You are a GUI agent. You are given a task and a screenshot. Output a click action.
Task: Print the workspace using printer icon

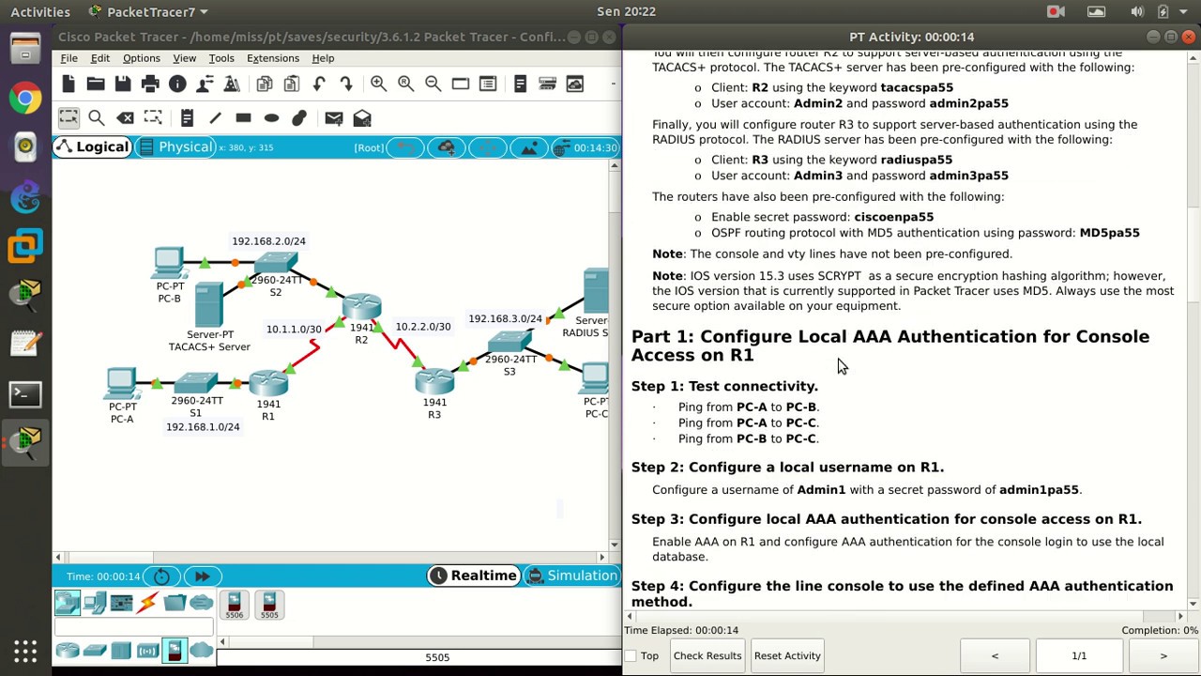click(150, 84)
